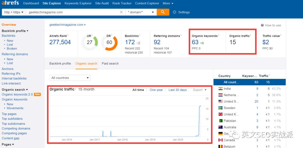Click the How to use help icon
Image resolution: width=303 pixels, height=148 pixels.
click(x=262, y=25)
